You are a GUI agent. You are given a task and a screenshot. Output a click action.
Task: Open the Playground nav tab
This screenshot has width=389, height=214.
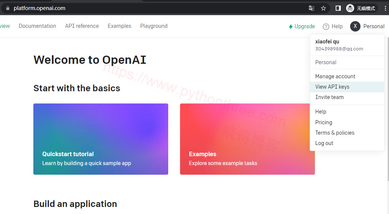click(x=154, y=26)
